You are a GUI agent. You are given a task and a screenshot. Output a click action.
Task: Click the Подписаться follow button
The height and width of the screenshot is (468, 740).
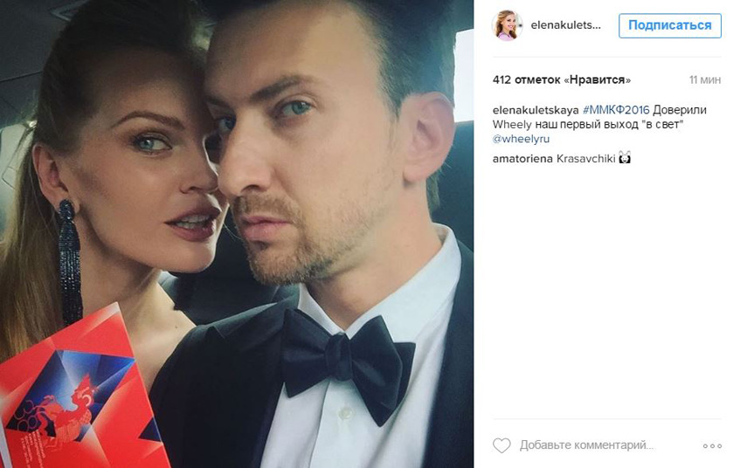point(670,25)
